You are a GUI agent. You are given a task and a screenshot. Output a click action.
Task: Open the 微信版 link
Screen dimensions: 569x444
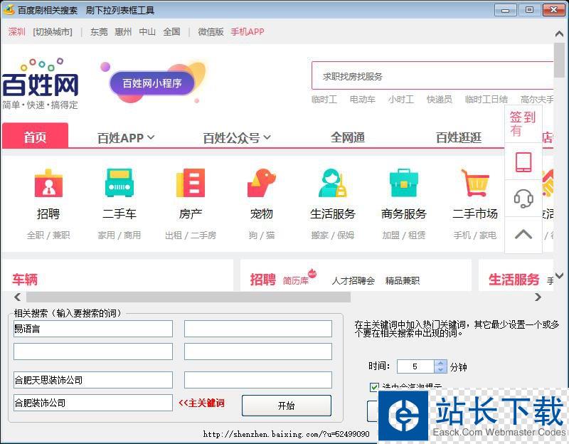tap(211, 32)
